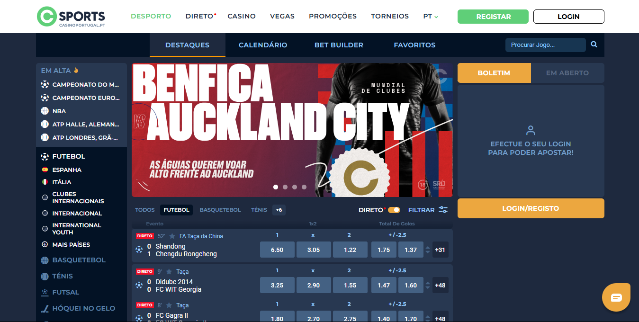This screenshot has width=639, height=322.
Task: Click the Ténis sidebar icon
Action: (x=45, y=276)
